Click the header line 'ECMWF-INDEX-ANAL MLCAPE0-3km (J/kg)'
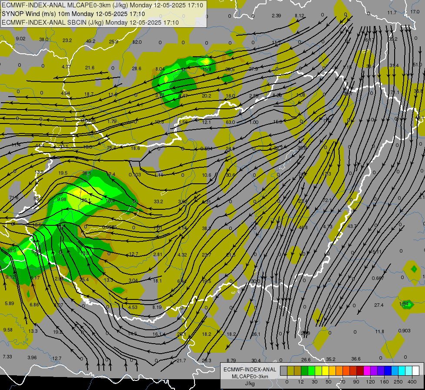The image size is (425, 390). [102, 5]
